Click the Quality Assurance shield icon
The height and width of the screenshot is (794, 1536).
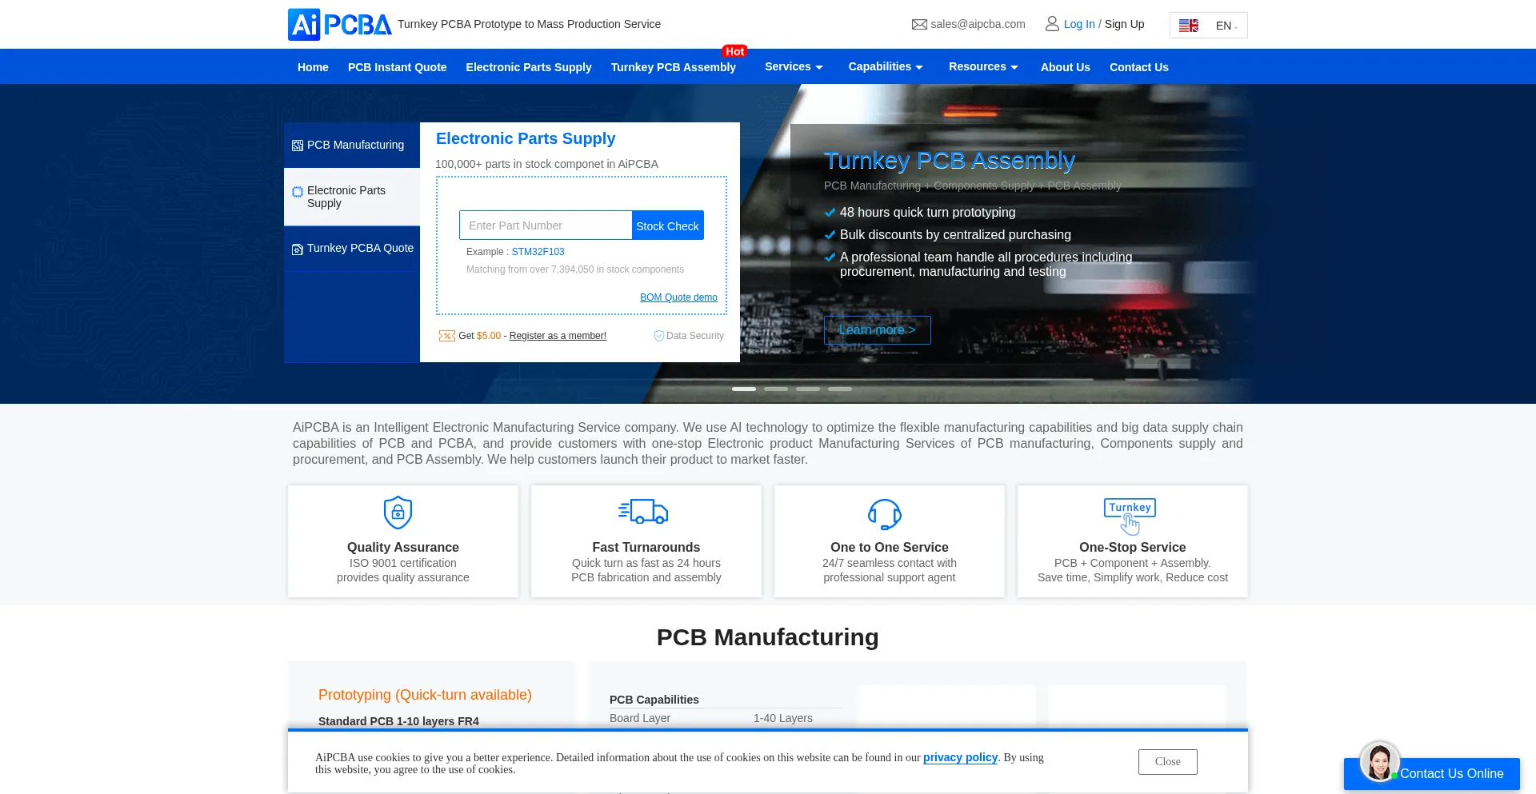pos(398,513)
